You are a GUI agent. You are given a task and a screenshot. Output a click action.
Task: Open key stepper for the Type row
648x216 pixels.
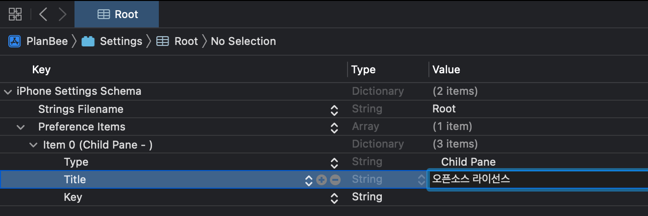(x=334, y=163)
